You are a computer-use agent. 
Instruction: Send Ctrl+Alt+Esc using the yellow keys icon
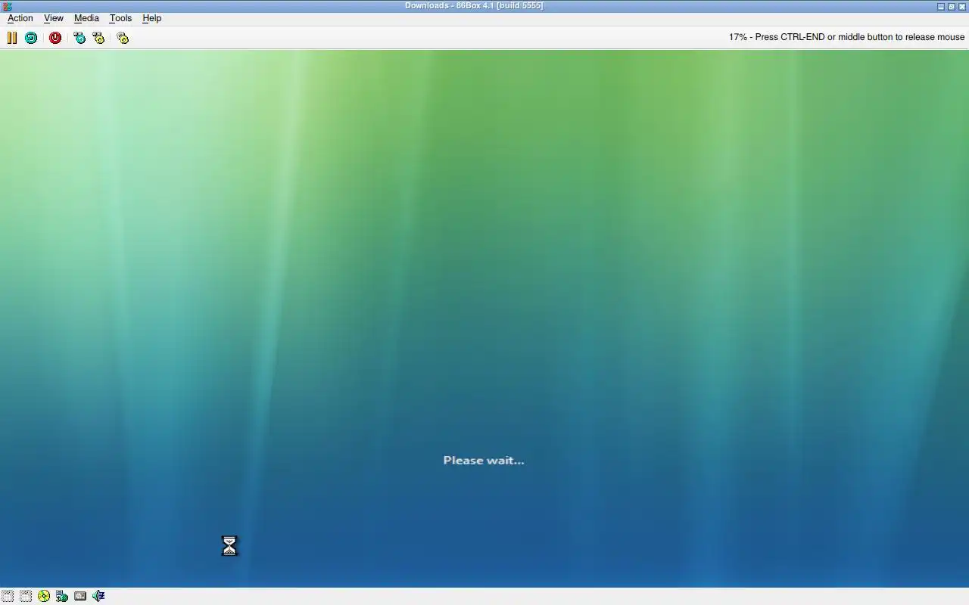98,37
